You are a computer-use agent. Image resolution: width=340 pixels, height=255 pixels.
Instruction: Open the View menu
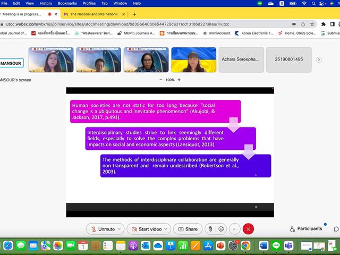pyautogui.click(x=30, y=3)
